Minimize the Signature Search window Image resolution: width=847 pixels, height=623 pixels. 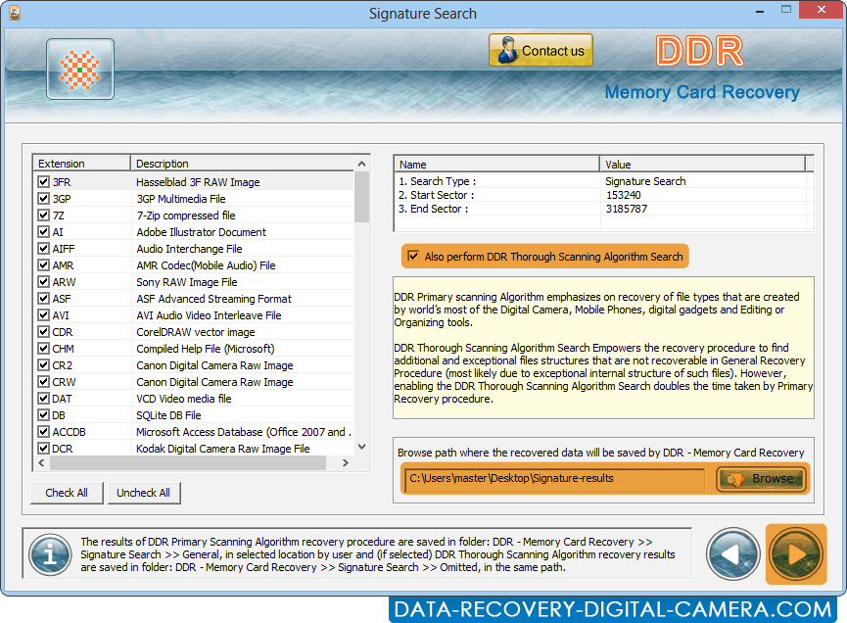(x=760, y=10)
